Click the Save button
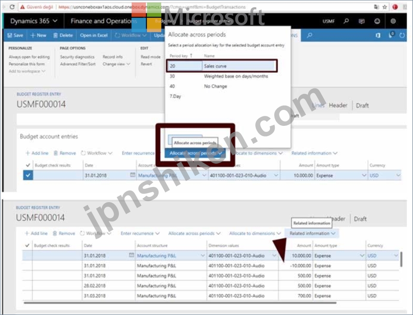This screenshot has width=413, height=315. [15, 35]
